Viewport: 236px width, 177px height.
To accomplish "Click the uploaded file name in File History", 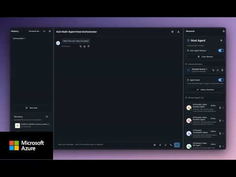I will point(35,124).
